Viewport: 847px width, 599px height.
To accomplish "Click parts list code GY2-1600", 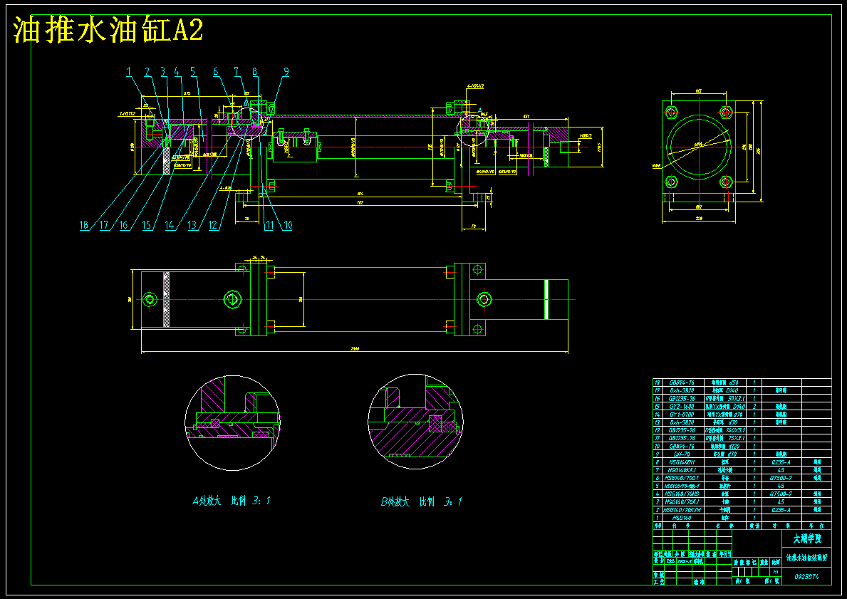I will point(682,406).
